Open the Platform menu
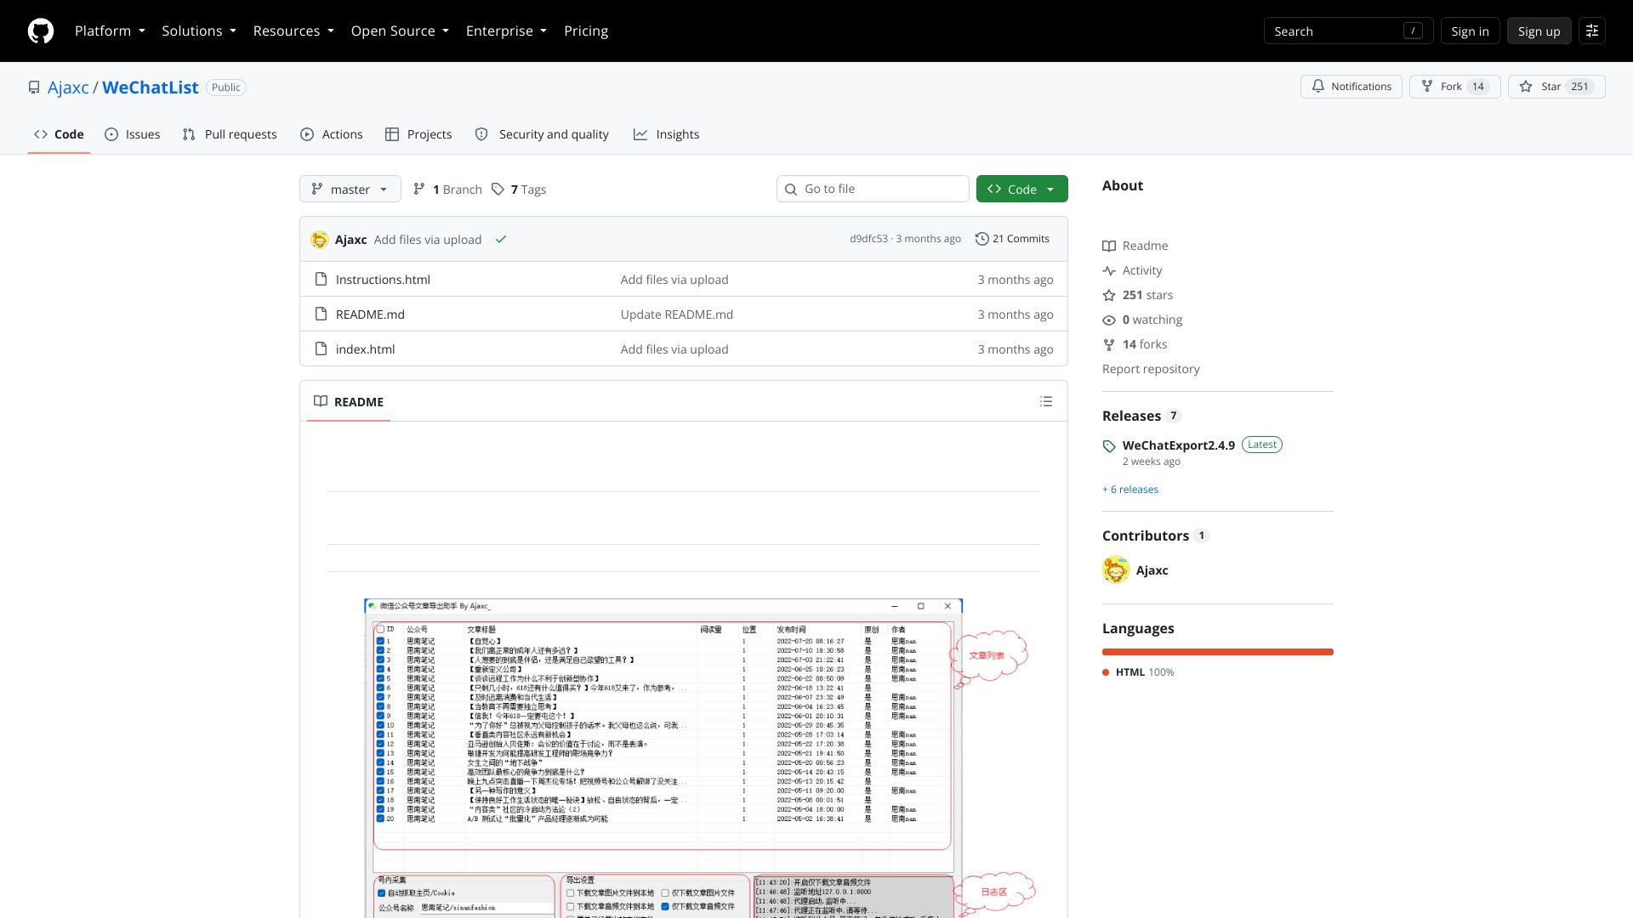Image resolution: width=1633 pixels, height=918 pixels. point(110,31)
